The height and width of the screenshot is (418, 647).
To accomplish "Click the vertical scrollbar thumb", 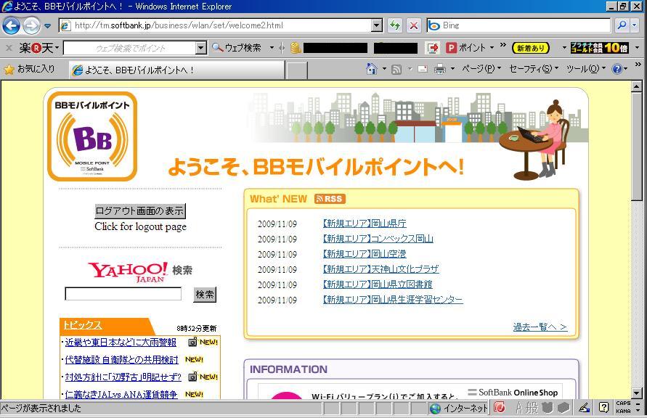I will (x=636, y=147).
